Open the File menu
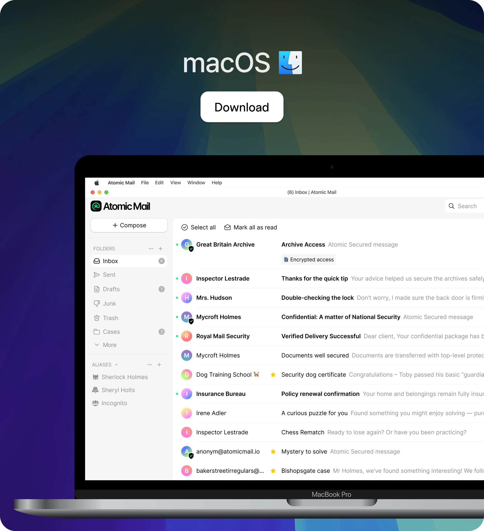This screenshot has height=531, width=484. coord(145,183)
